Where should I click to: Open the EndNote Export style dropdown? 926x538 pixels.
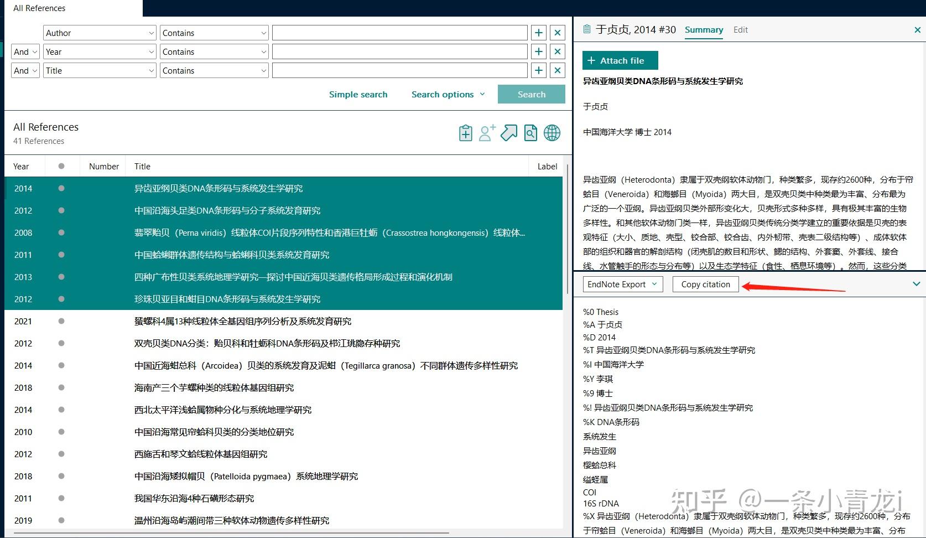coord(623,284)
